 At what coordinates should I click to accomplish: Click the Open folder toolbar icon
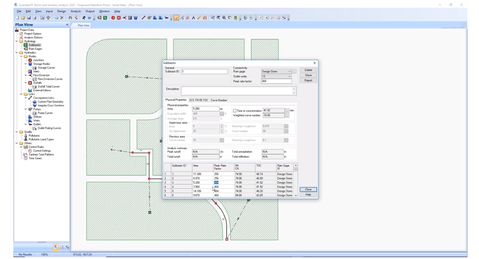coord(23,18)
